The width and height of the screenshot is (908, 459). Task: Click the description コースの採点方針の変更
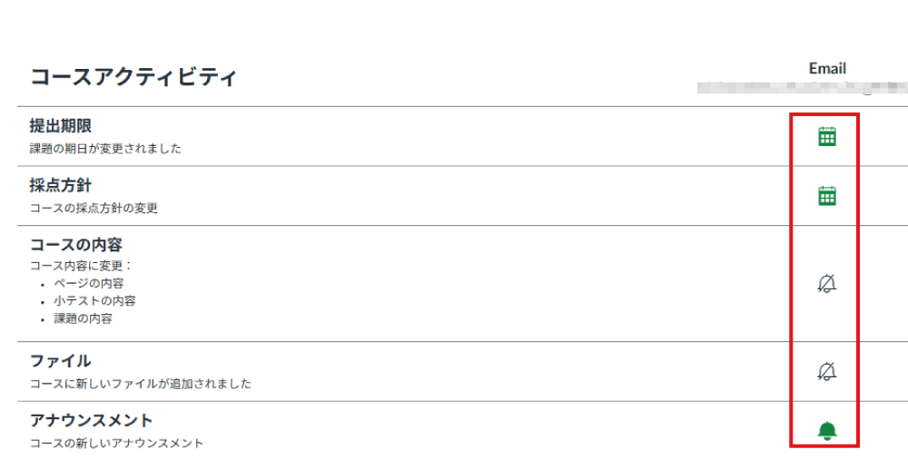[x=94, y=208]
